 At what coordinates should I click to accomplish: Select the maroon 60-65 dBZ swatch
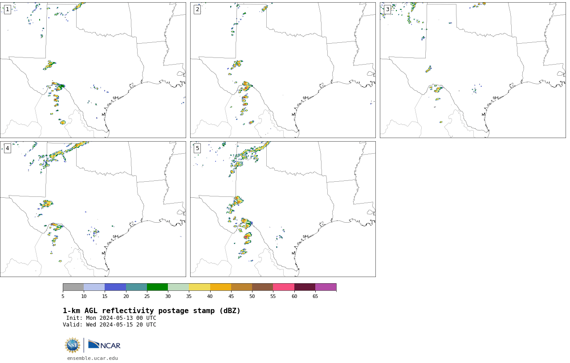coord(305,287)
